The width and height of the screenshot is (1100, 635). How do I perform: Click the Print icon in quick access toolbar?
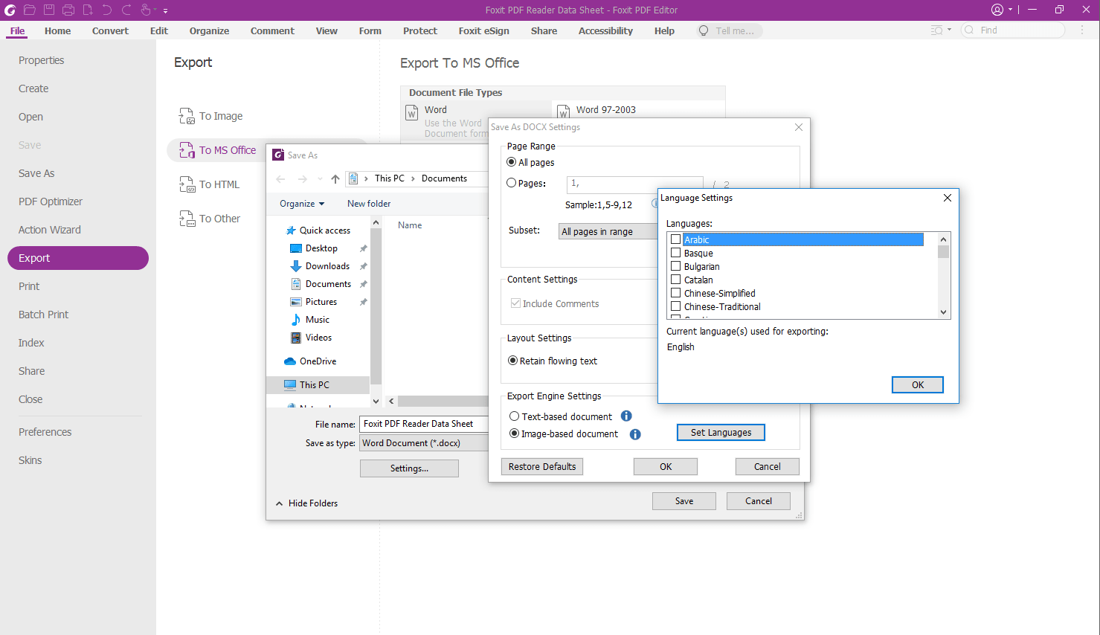68,10
